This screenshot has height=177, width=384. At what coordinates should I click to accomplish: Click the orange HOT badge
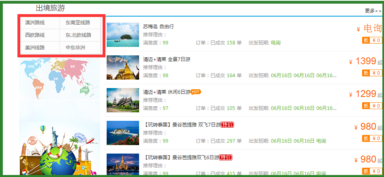pyautogui.click(x=196, y=92)
